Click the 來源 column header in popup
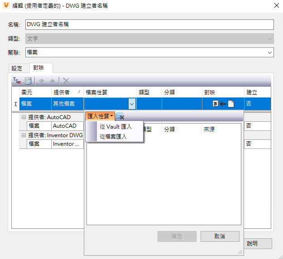Viewport: 283px width, 259px height. tap(221, 129)
